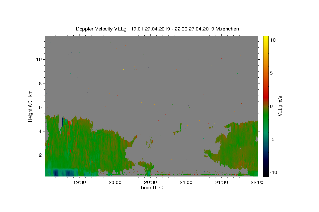This screenshot has height=212, width=319.
Task: Click the colorbar value 0 label
Action: tap(271, 106)
